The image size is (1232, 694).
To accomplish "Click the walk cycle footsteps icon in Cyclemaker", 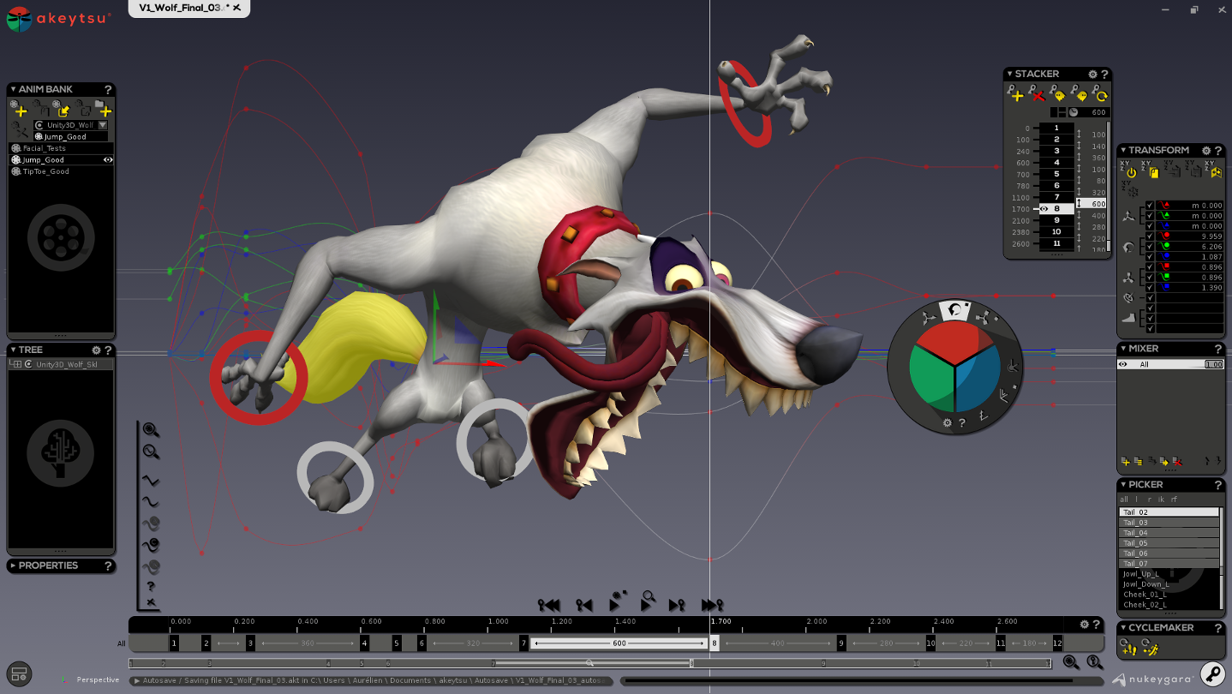I will 1128,649.
